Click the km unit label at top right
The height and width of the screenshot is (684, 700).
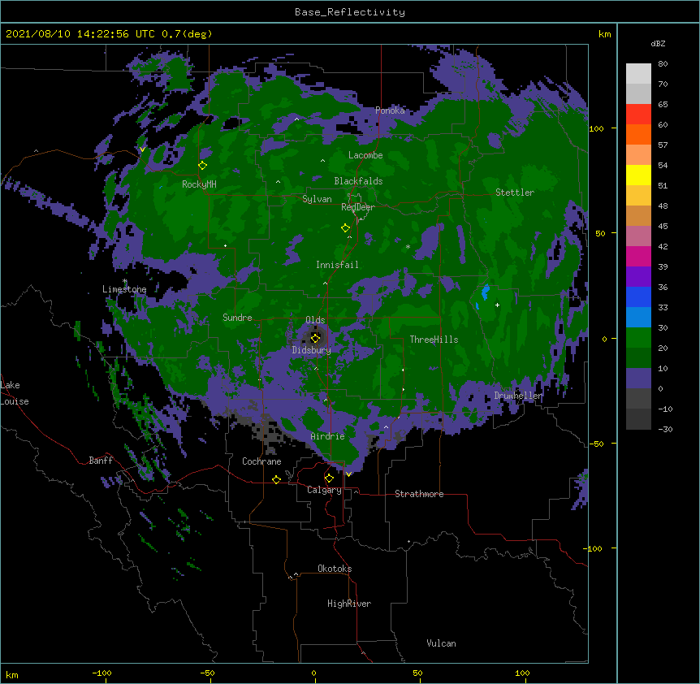pos(604,34)
